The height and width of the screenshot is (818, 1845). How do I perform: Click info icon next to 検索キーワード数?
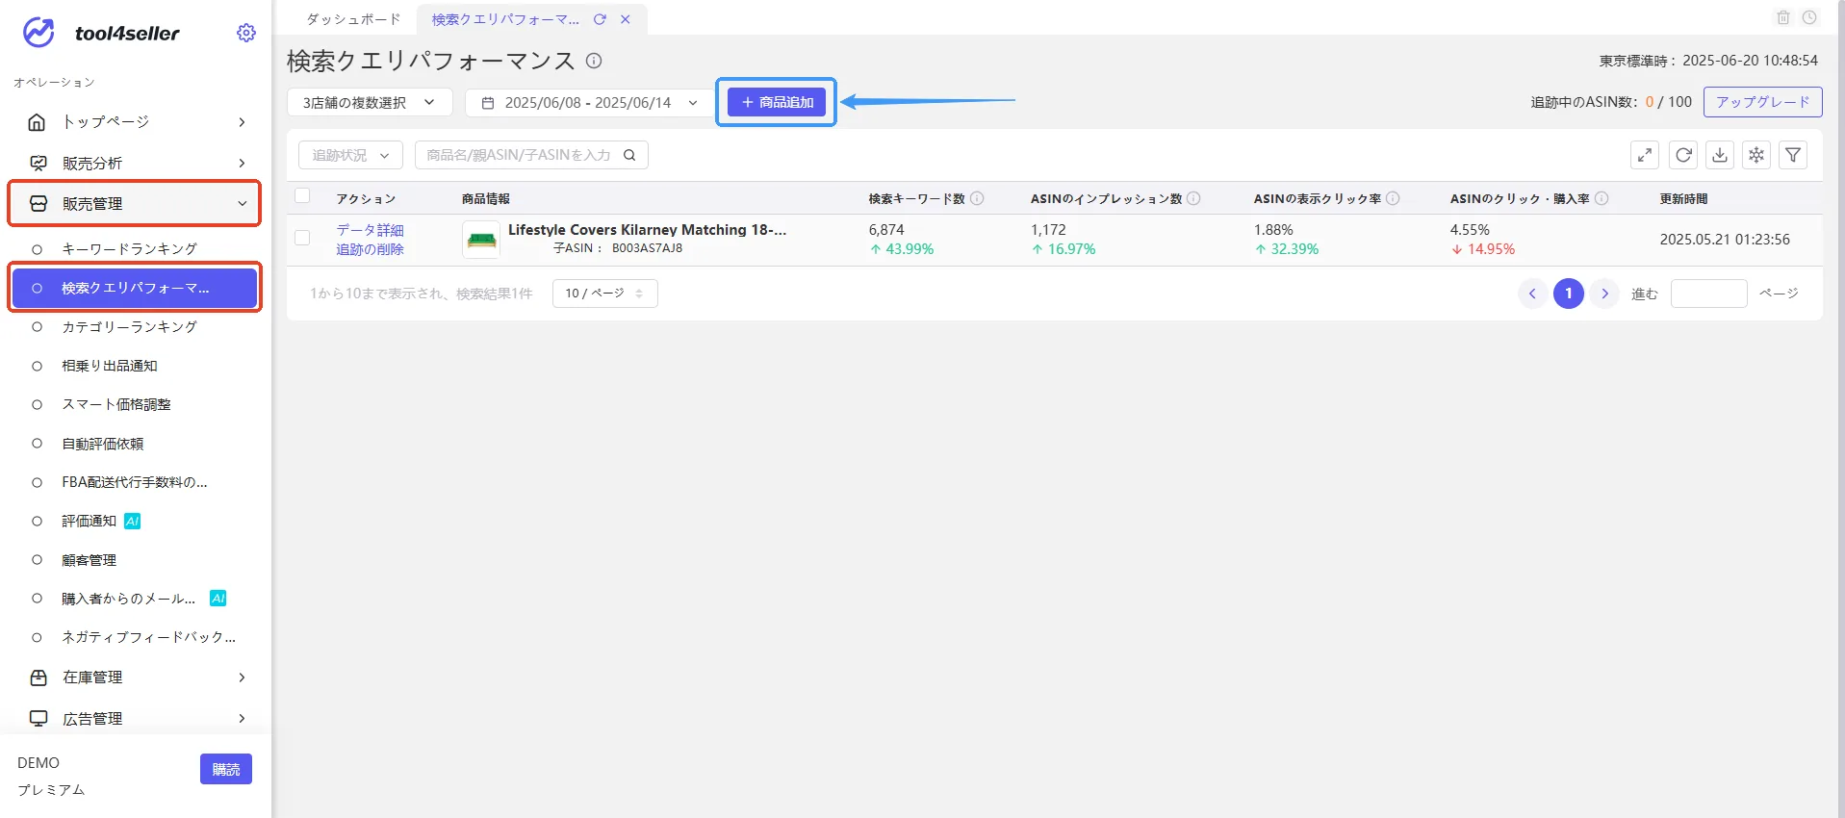(x=977, y=198)
